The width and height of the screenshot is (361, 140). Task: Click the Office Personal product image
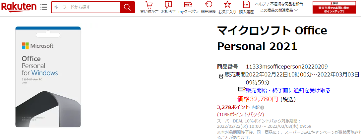coord(48,77)
